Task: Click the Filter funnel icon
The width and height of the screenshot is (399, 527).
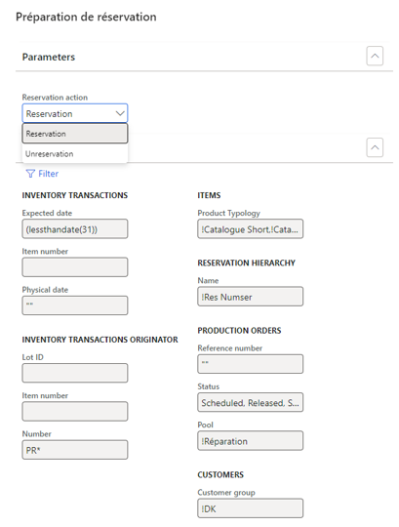Action: (30, 174)
